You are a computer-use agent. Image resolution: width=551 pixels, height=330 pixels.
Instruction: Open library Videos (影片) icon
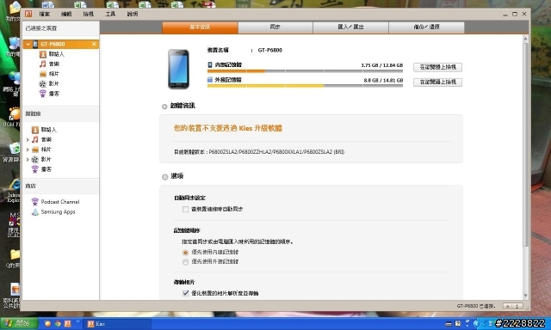(34, 159)
